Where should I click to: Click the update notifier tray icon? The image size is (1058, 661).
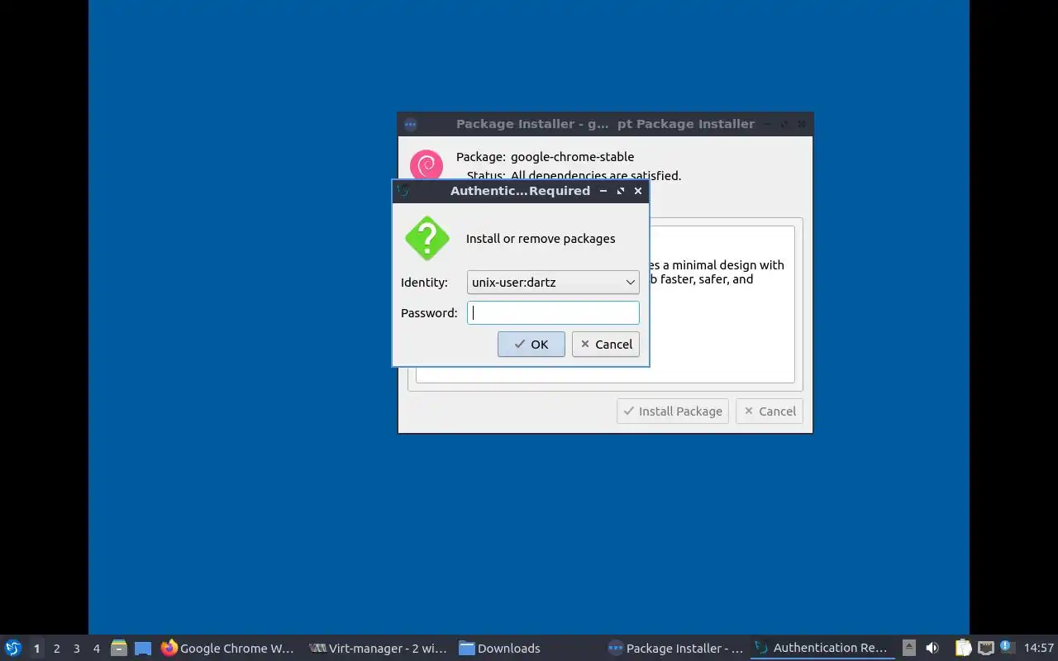pyautogui.click(x=1007, y=647)
